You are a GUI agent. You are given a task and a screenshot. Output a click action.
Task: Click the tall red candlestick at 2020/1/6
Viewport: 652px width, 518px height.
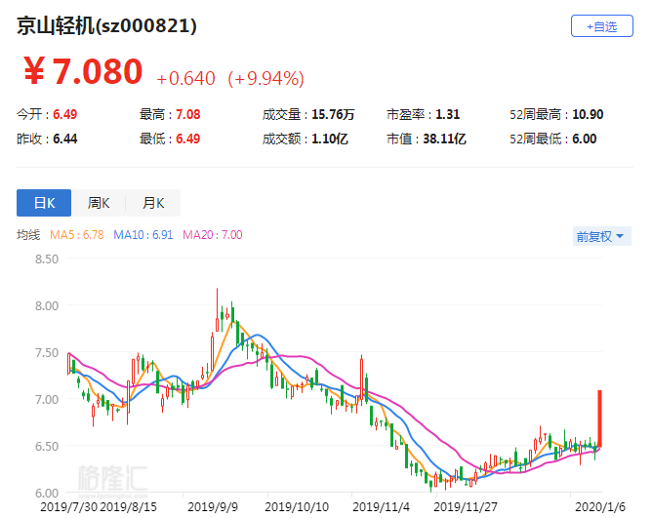pyautogui.click(x=599, y=418)
